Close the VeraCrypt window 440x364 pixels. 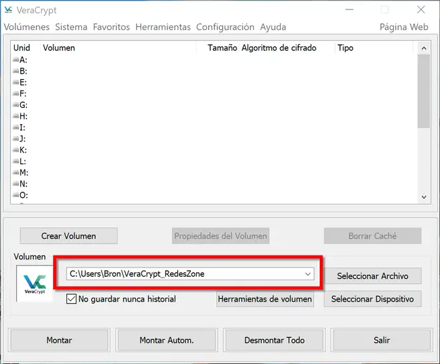click(421, 10)
